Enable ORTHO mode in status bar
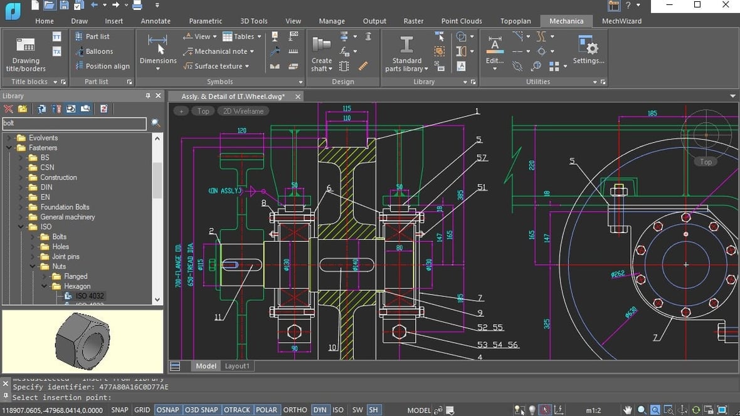 click(295, 410)
